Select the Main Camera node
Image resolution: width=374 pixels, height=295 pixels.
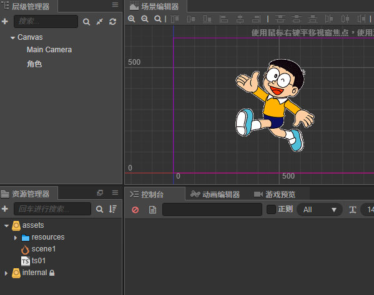[49, 50]
